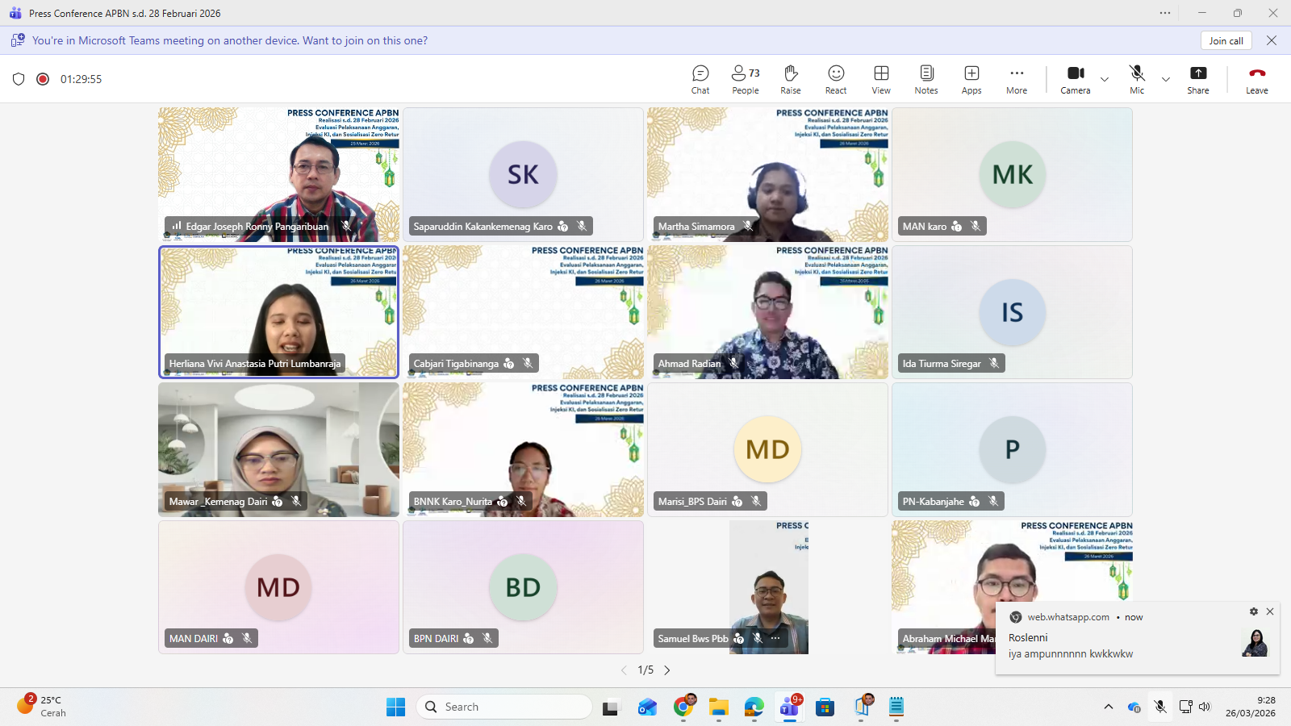Go to next page of participants

pyautogui.click(x=667, y=670)
